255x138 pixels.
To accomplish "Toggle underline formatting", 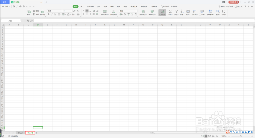I will 55,15.
